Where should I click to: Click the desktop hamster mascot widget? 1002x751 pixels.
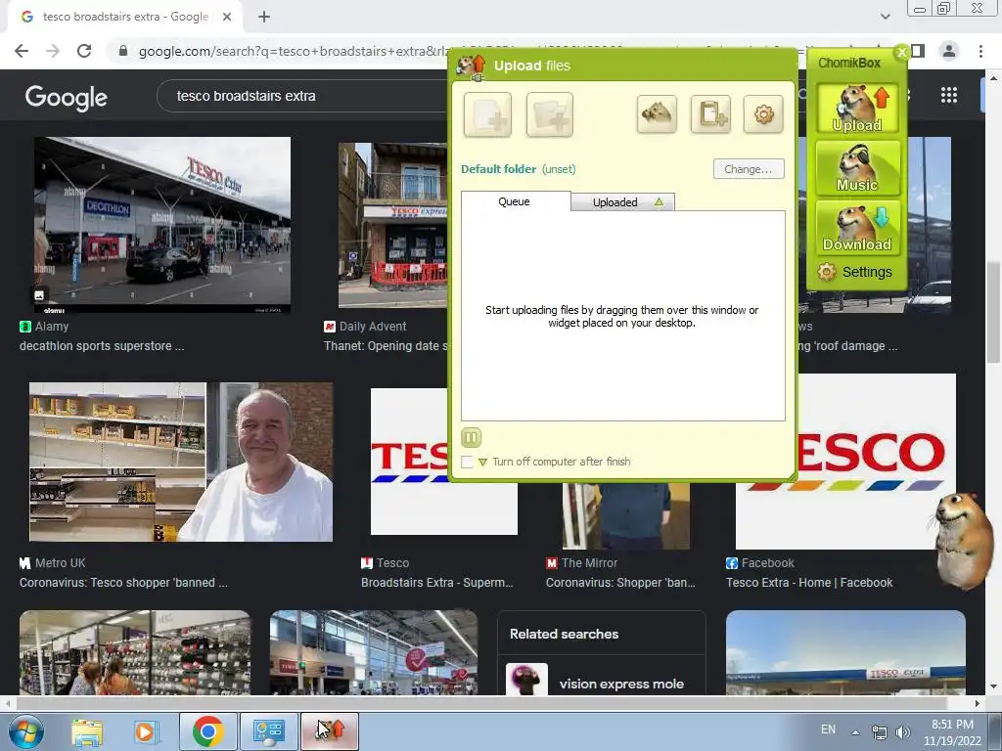point(965,540)
